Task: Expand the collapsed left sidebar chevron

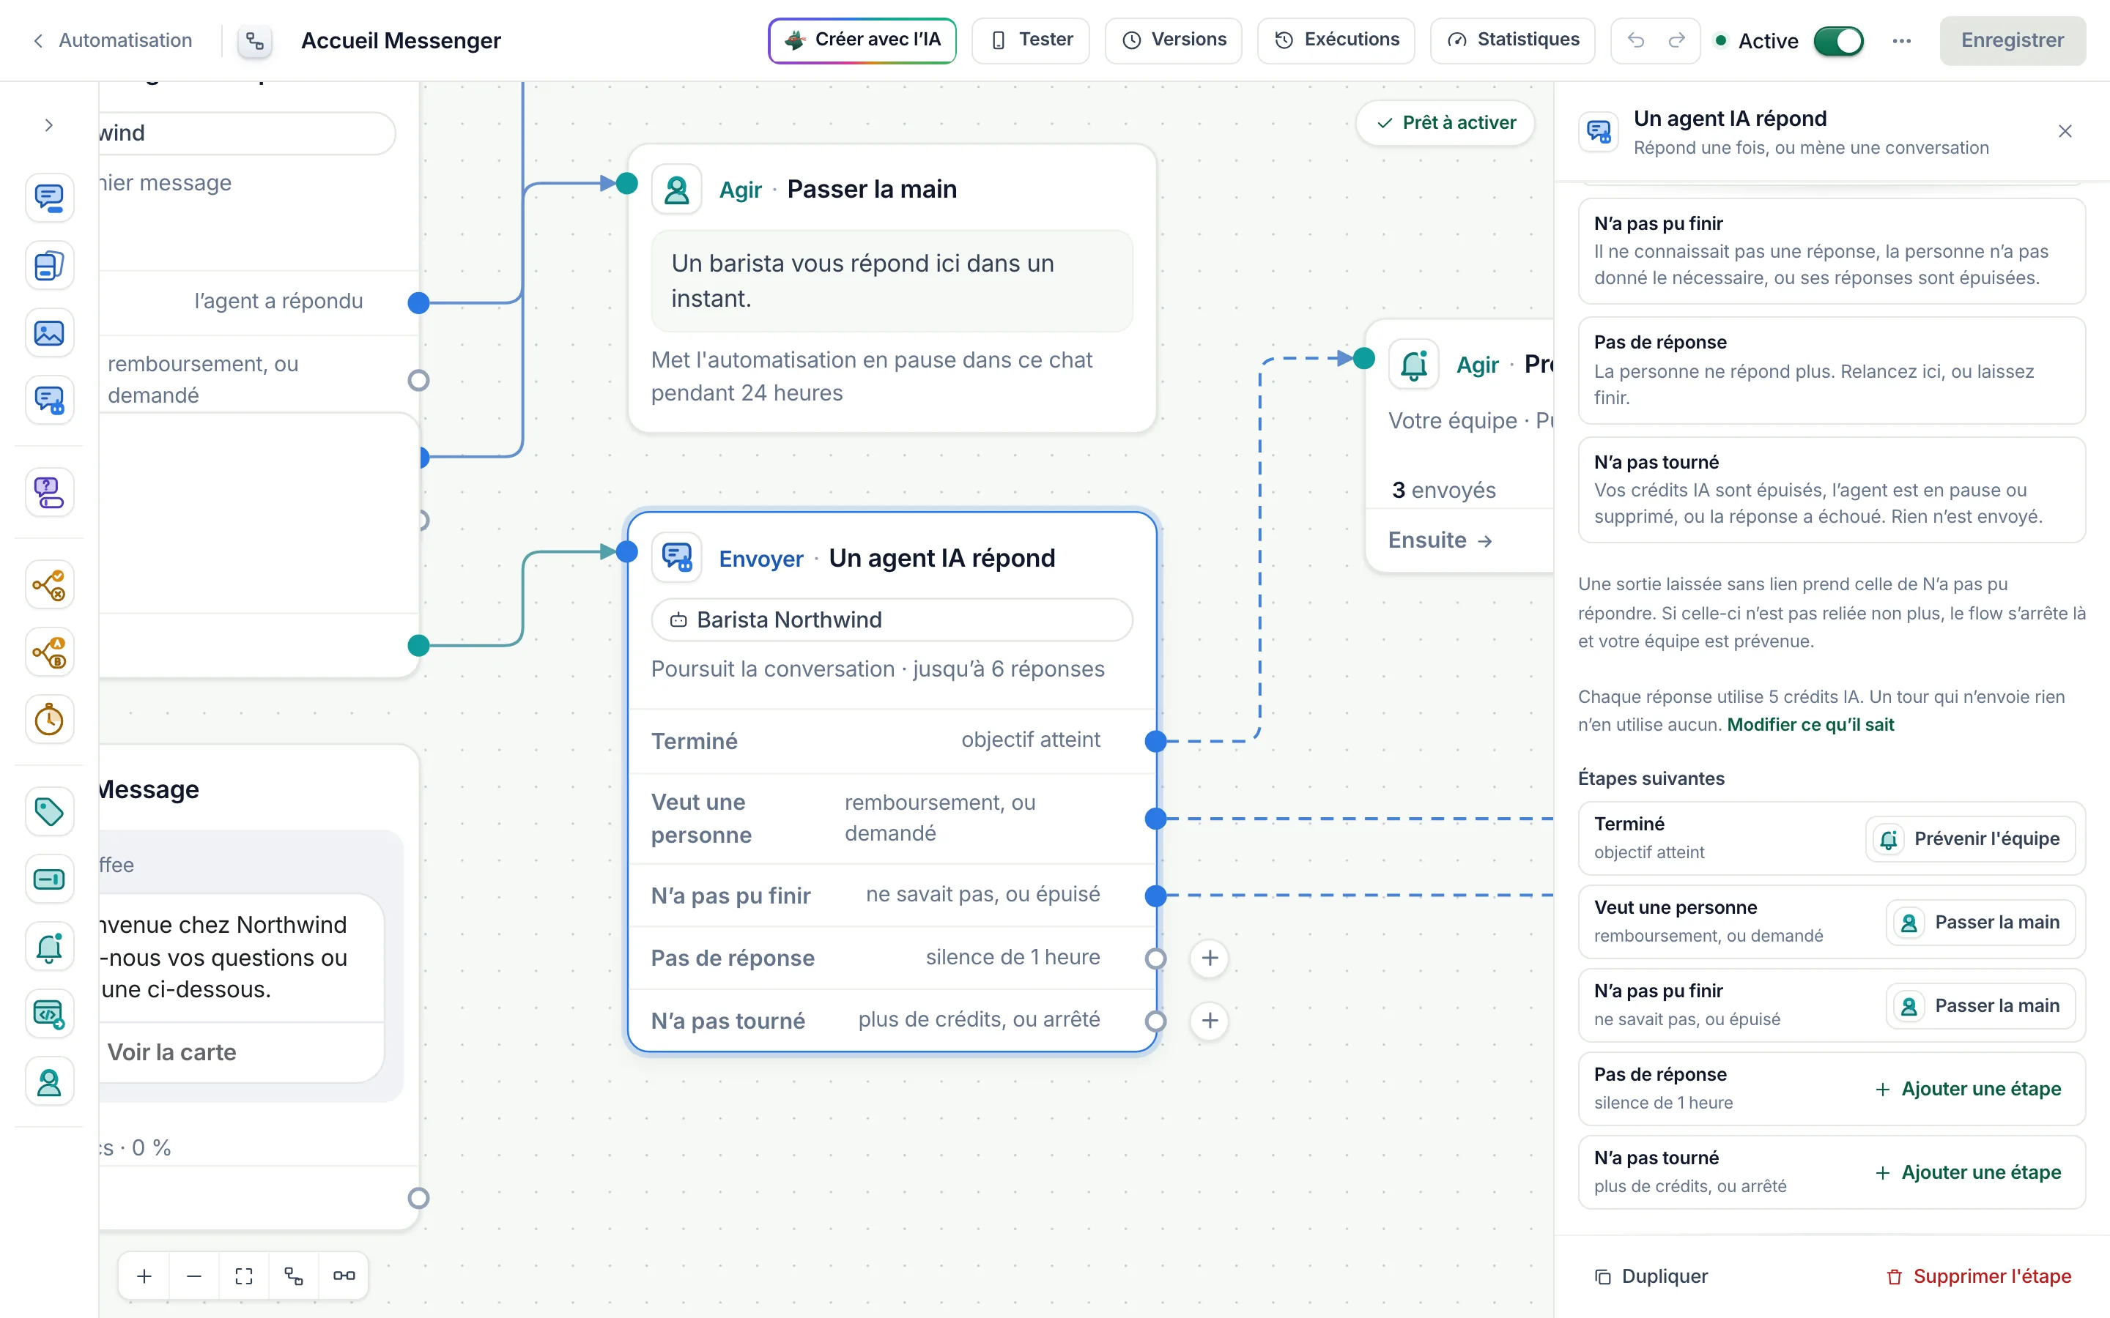Action: [49, 125]
